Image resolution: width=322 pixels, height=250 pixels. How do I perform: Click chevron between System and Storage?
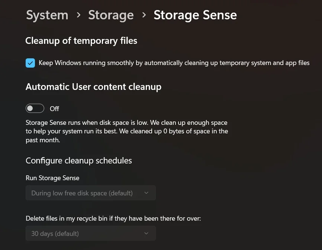point(78,15)
